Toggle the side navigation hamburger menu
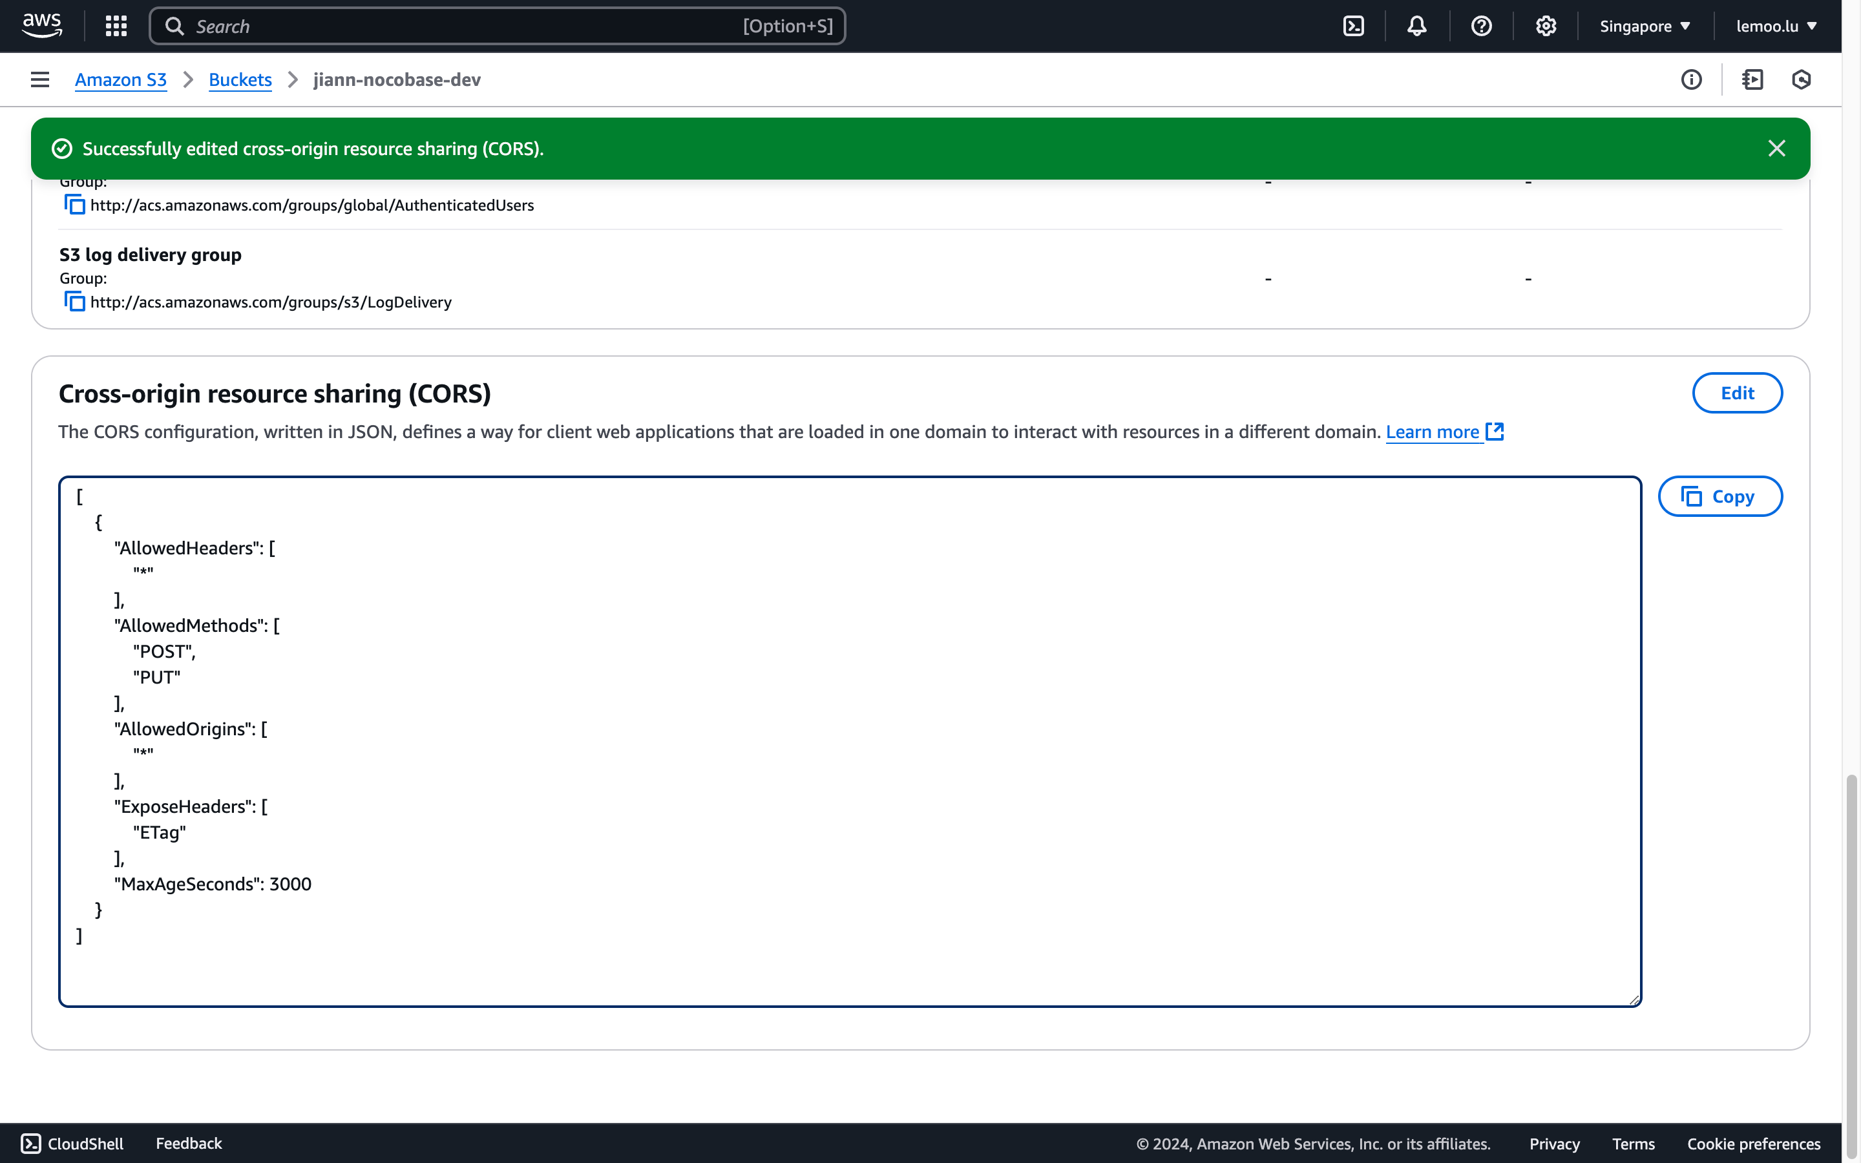Viewport: 1861px width, 1163px height. 40,79
